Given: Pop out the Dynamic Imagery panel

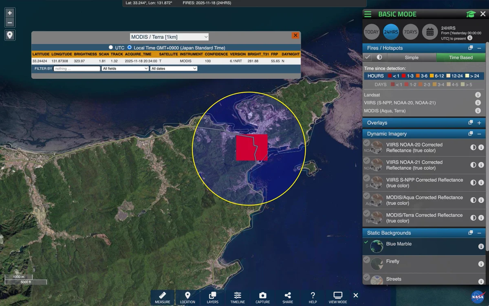Looking at the screenshot, I should [x=471, y=134].
